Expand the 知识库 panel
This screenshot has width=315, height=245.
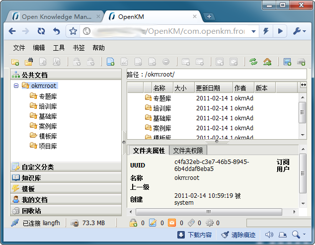click(66, 178)
